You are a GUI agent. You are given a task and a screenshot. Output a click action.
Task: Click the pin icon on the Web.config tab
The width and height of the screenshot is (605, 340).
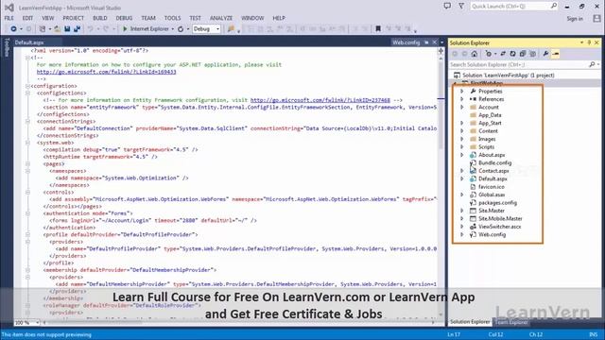(426, 42)
